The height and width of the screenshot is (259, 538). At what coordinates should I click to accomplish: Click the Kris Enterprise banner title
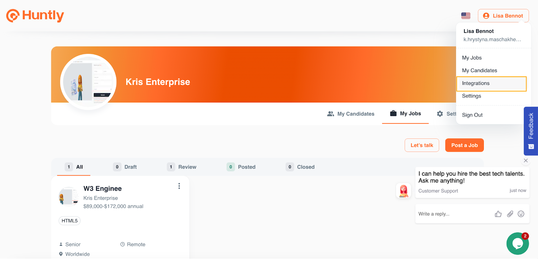pos(158,82)
